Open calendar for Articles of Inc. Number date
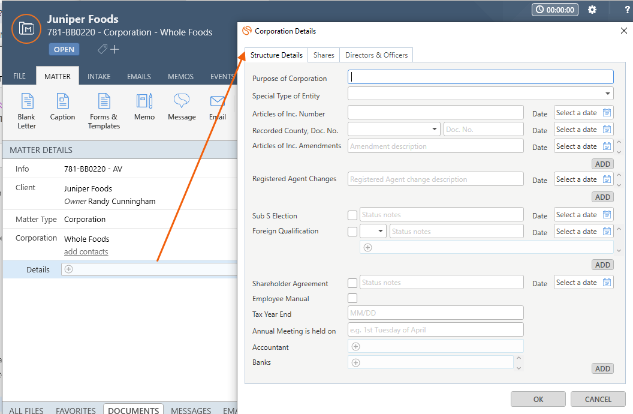The height and width of the screenshot is (414, 633). pyautogui.click(x=607, y=113)
